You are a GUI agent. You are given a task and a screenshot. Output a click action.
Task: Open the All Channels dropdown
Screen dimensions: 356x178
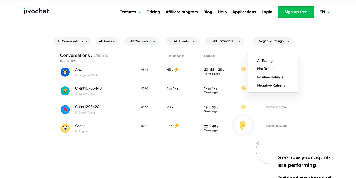tap(141, 41)
